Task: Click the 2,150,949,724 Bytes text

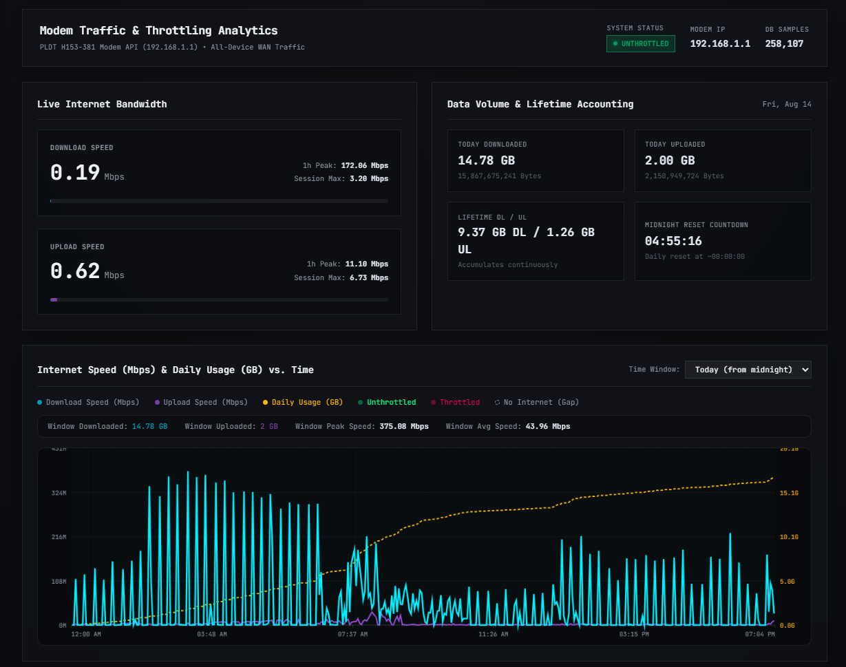Action: [x=684, y=176]
